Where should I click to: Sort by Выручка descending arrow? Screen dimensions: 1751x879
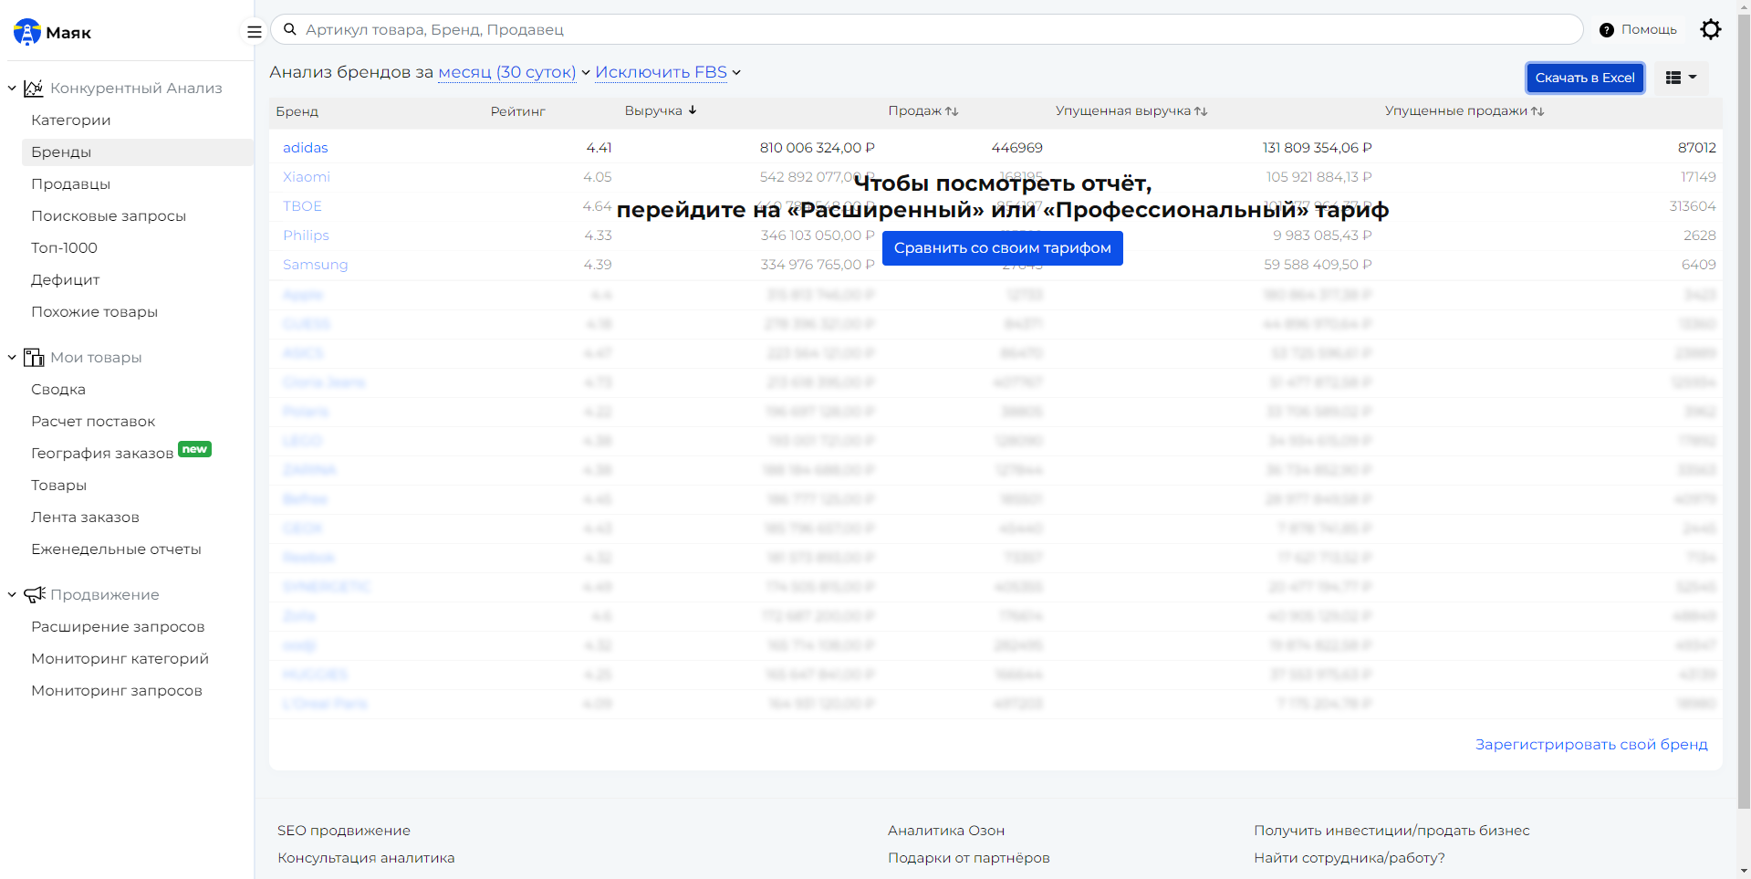point(693,110)
